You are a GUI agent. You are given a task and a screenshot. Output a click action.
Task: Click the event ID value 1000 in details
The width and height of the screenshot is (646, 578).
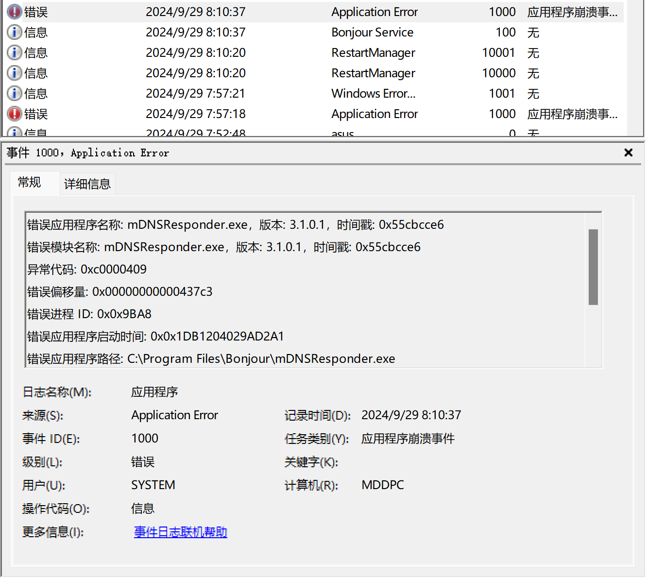145,438
